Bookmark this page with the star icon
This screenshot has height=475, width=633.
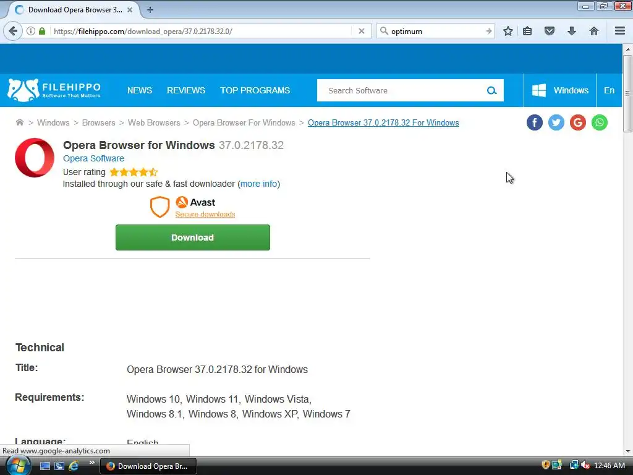(508, 31)
